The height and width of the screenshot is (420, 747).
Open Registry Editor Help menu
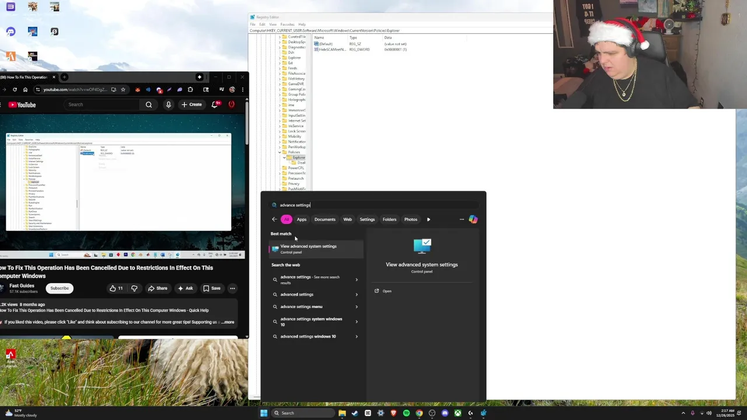pyautogui.click(x=302, y=24)
